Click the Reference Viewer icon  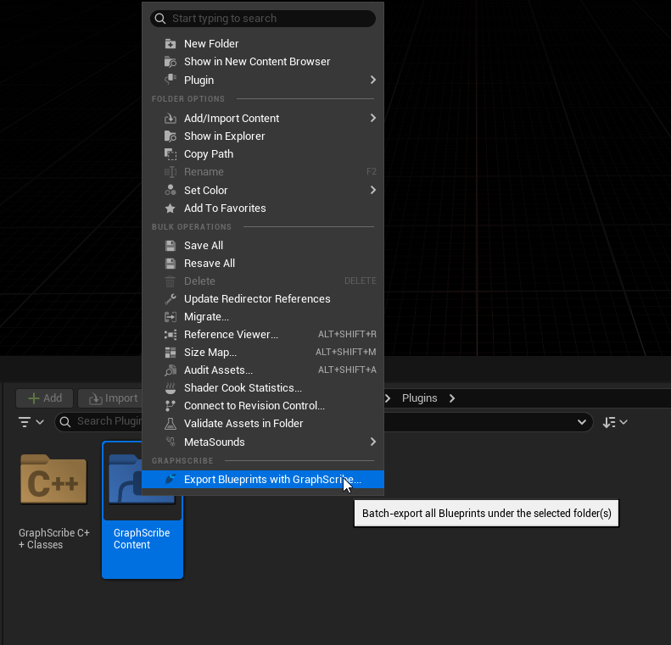pos(171,334)
